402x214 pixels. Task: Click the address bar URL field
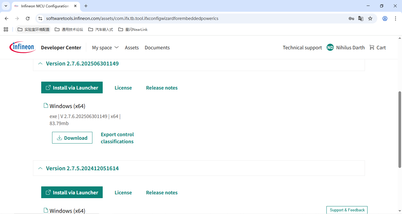(x=194, y=18)
